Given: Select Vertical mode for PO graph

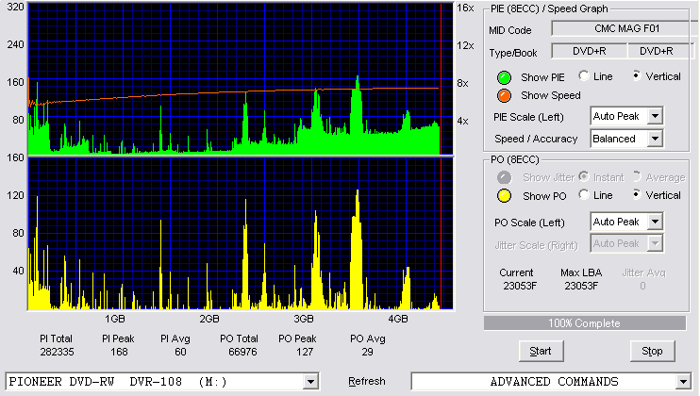Looking at the screenshot, I should pos(636,194).
